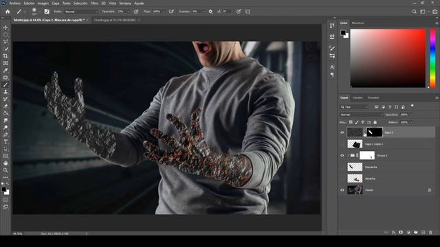Open brush Mode dropdown in options bar
440x247 pixels.
coord(81,12)
